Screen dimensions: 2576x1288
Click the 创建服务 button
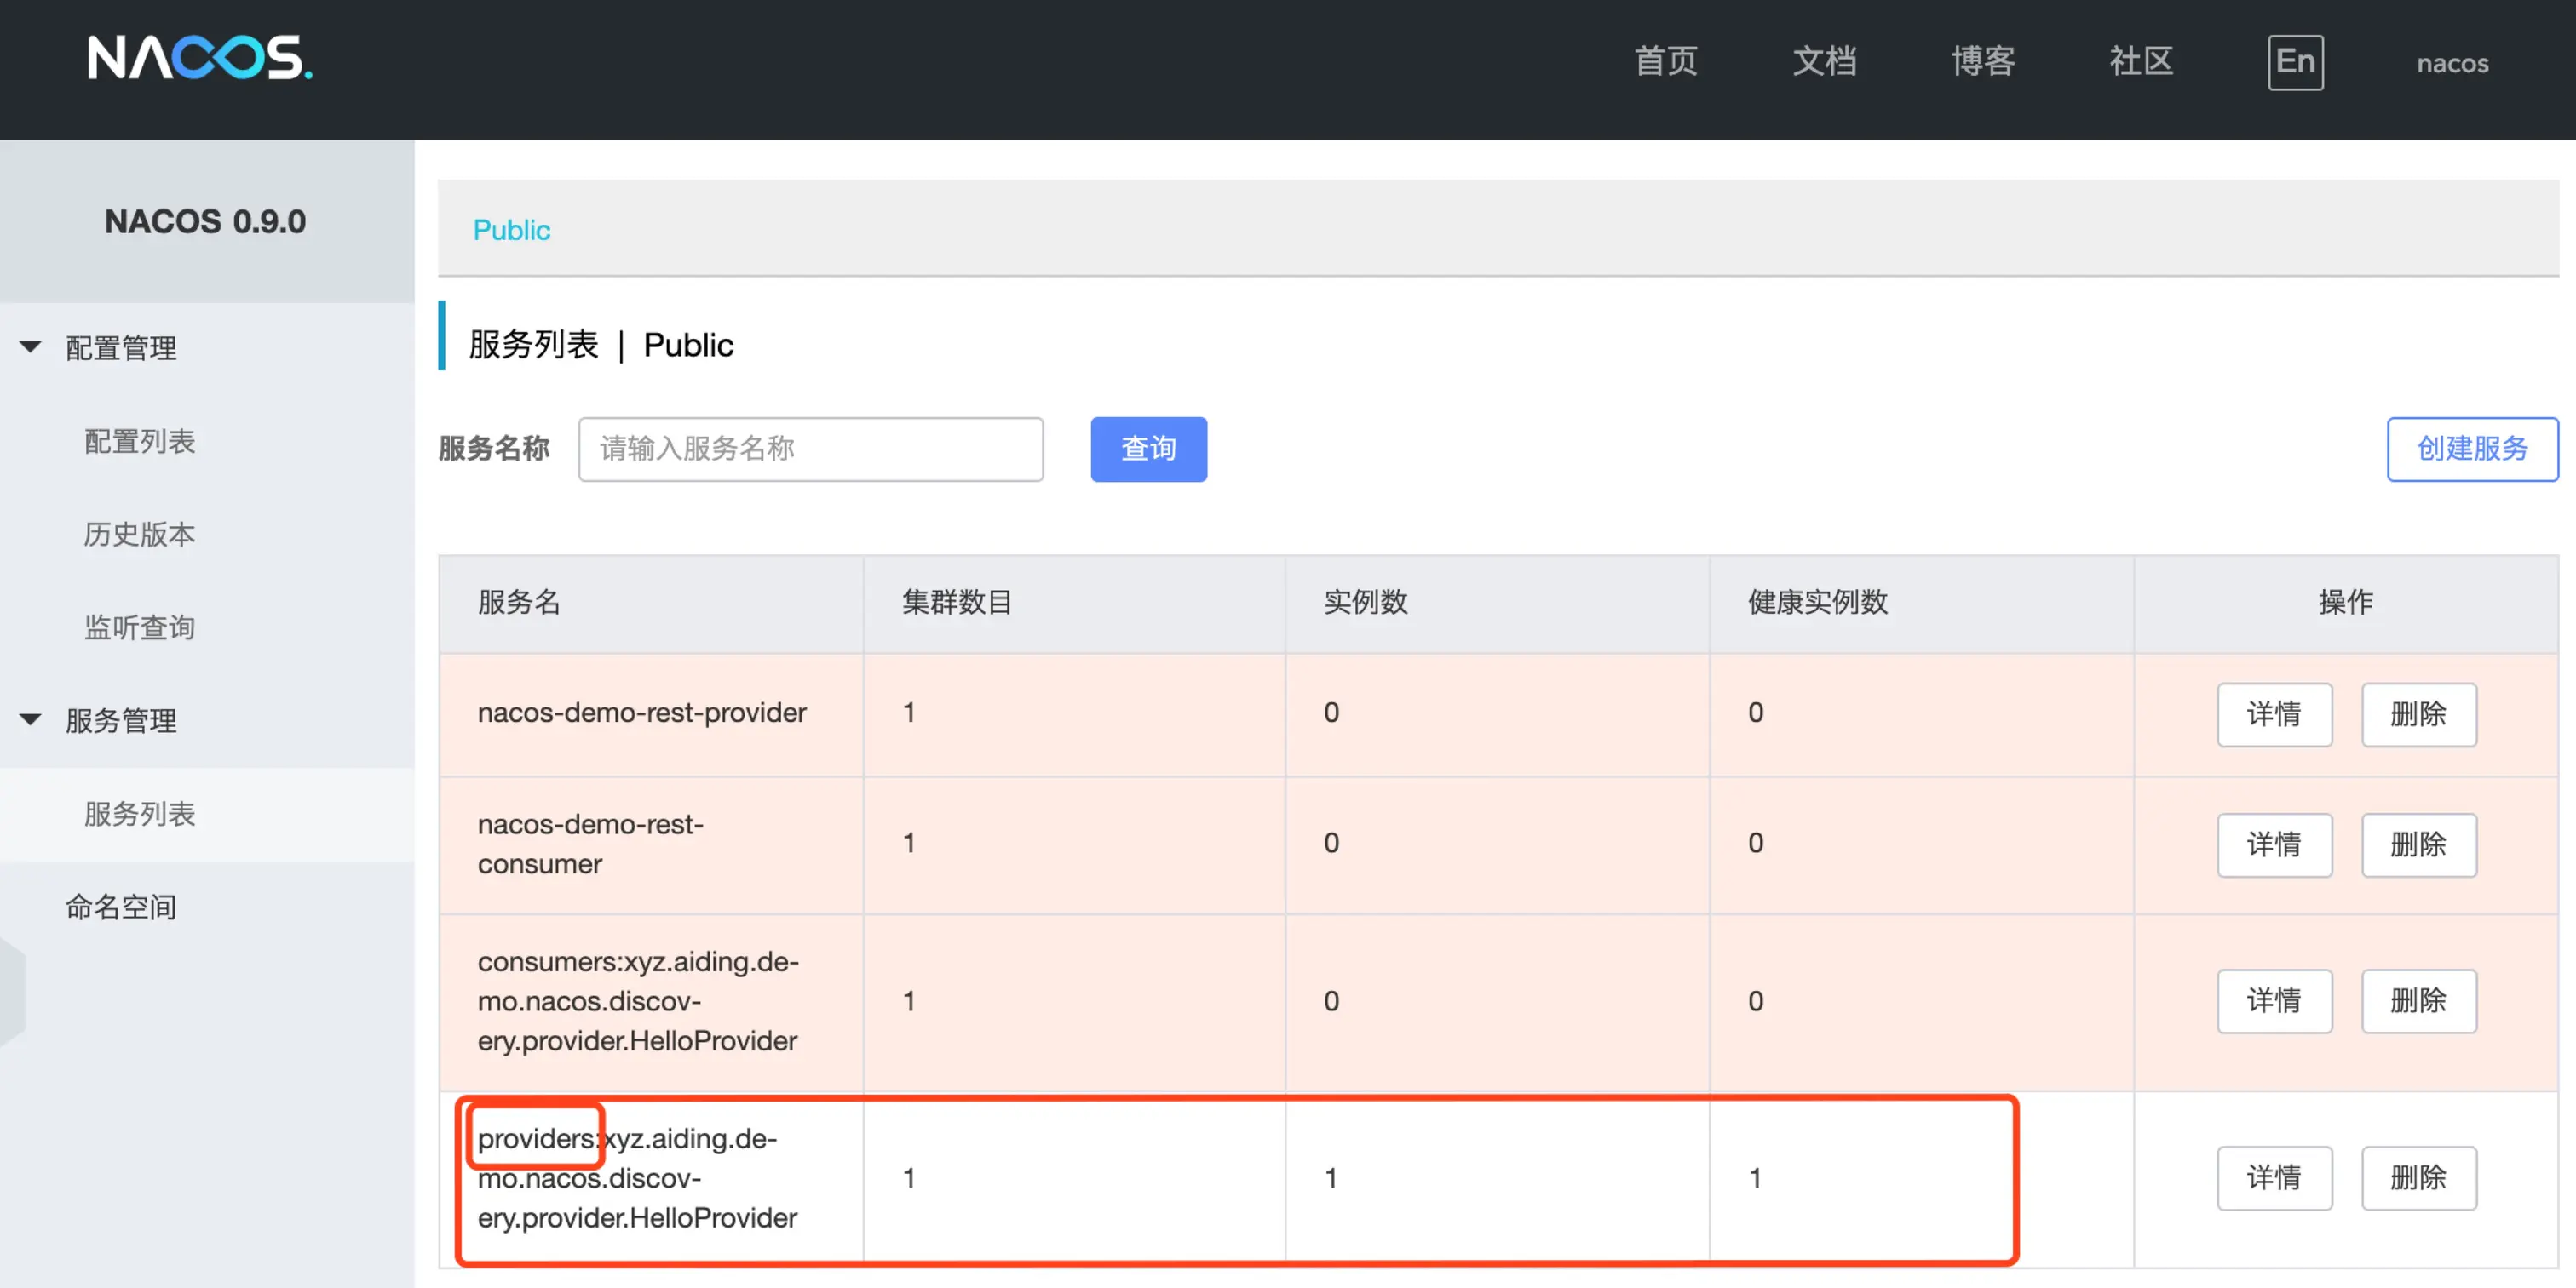point(2472,449)
